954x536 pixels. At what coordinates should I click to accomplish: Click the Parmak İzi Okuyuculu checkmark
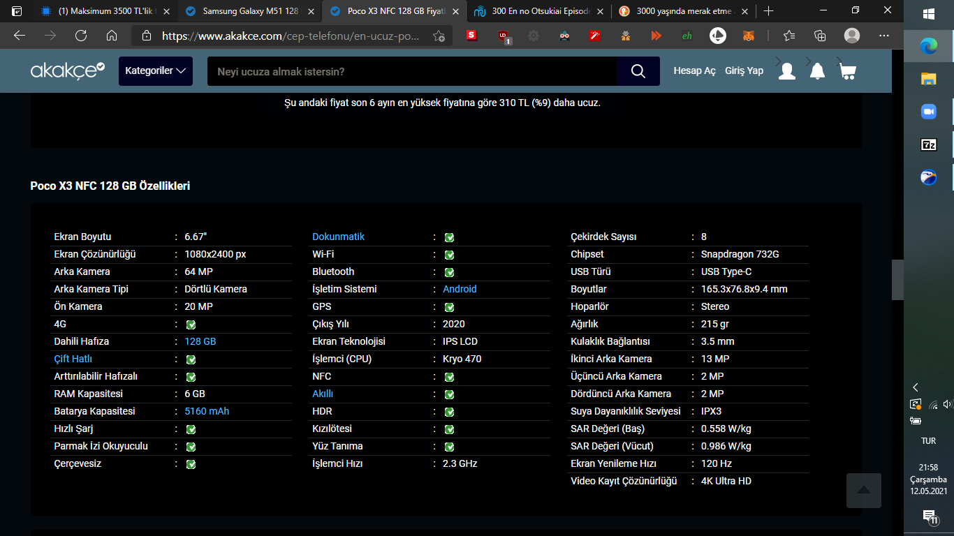point(191,447)
